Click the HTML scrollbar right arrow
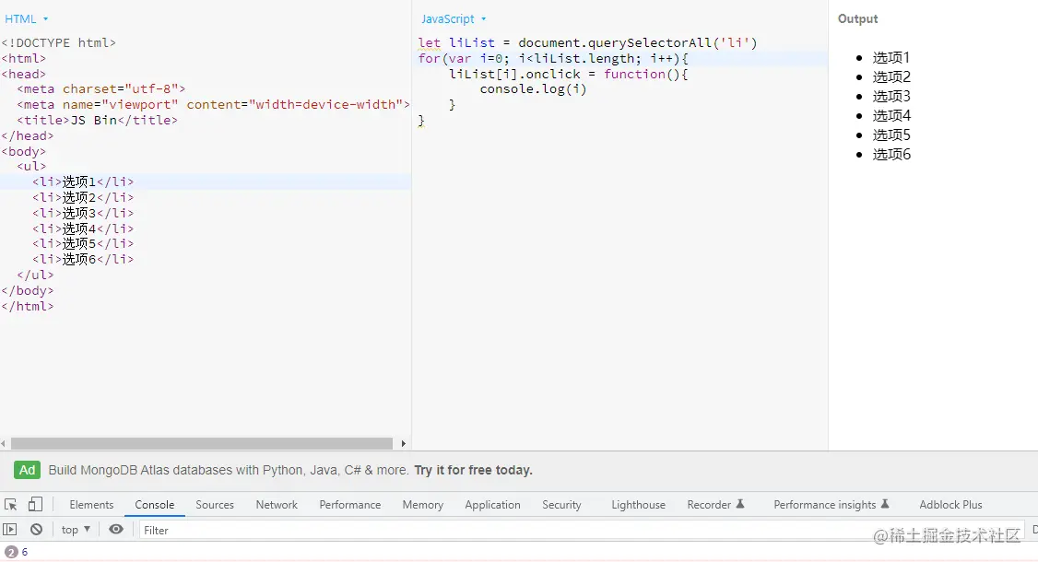The height and width of the screenshot is (562, 1038). click(403, 443)
